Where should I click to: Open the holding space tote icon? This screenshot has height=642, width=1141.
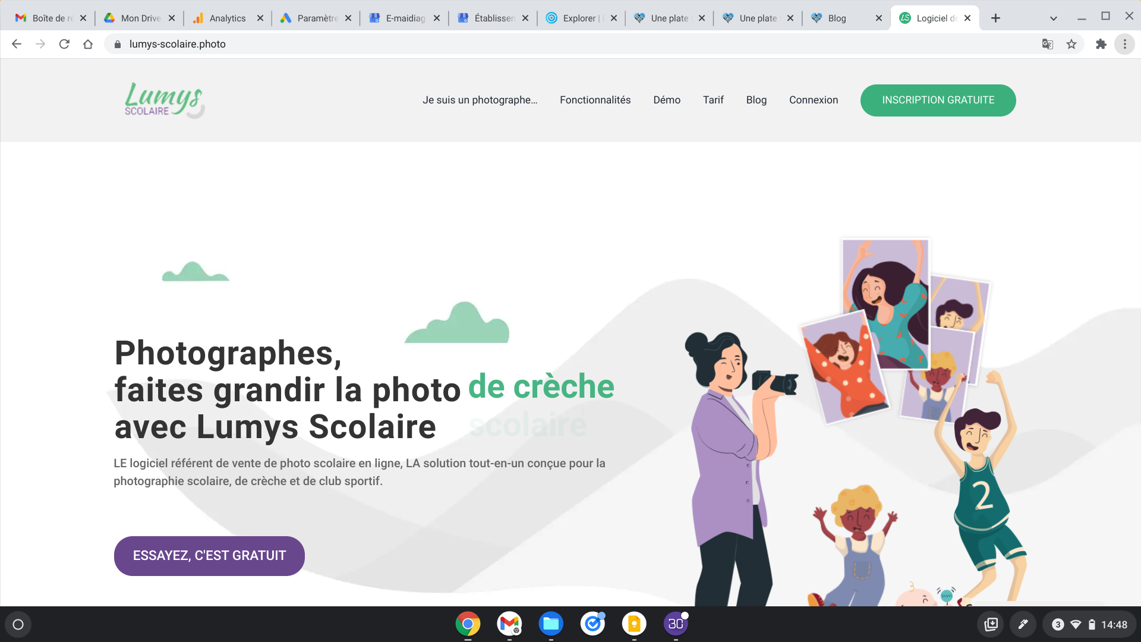[991, 624]
